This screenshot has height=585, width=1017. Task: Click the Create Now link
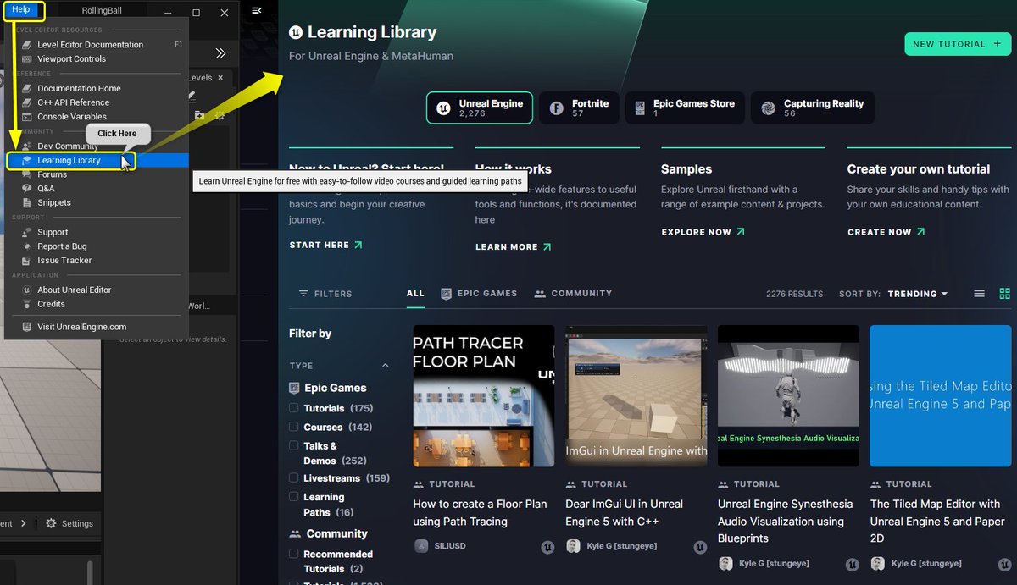[886, 232]
